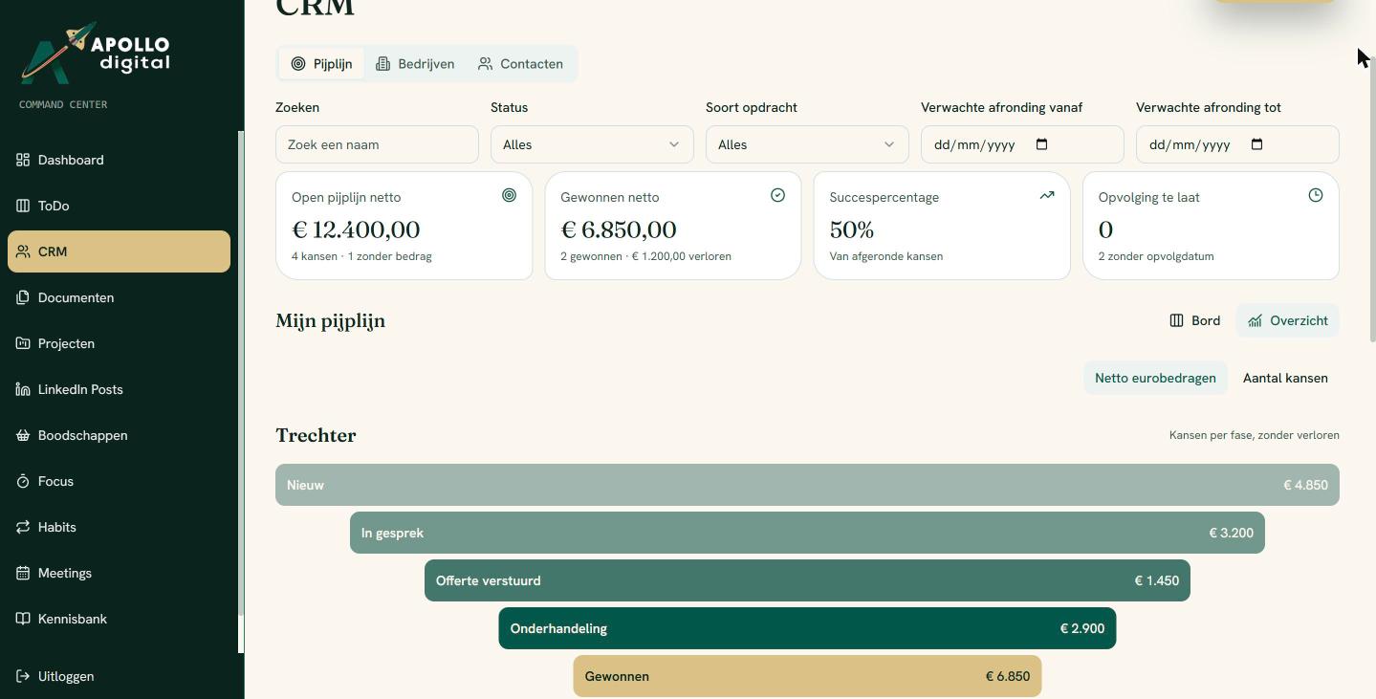
Task: Click the LinkedIn Posts icon
Action: pos(23,389)
